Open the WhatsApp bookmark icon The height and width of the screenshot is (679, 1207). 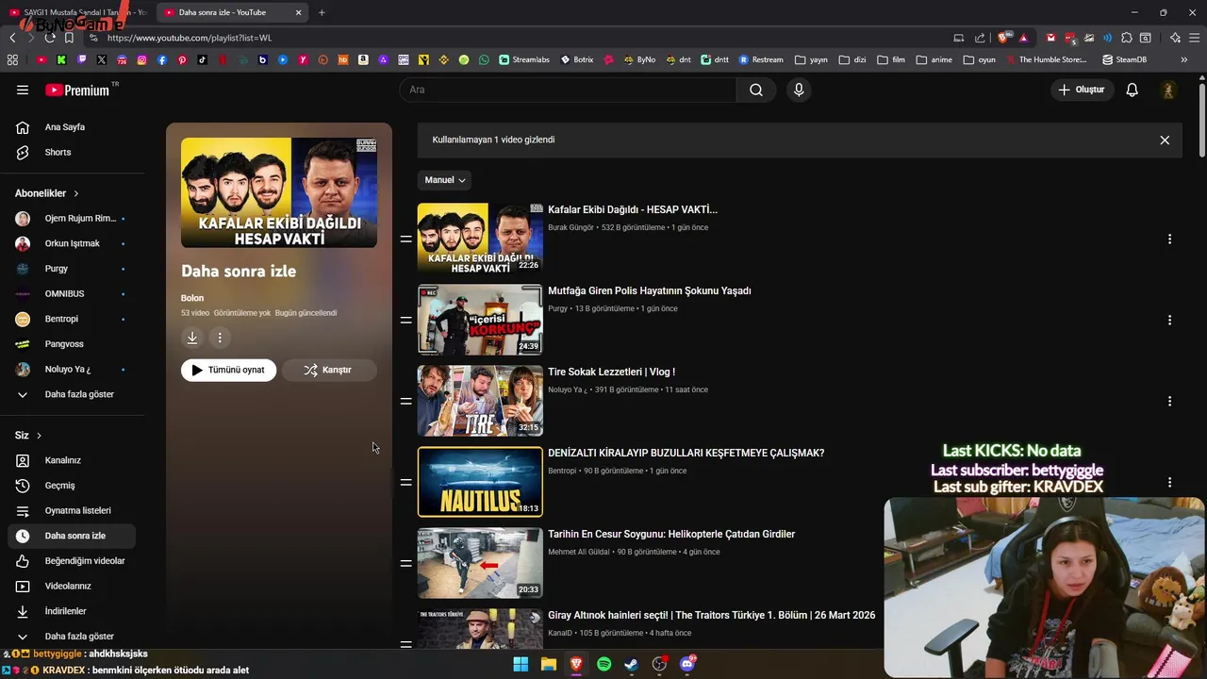[484, 59]
